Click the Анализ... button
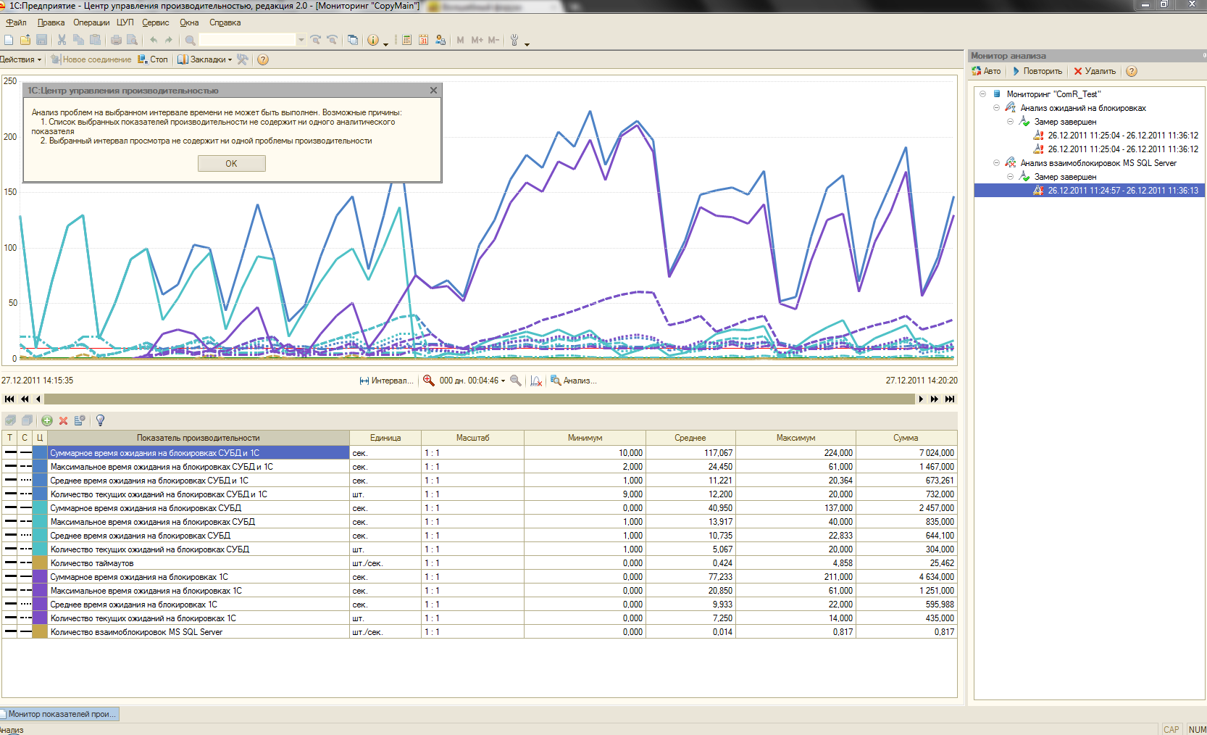Image resolution: width=1207 pixels, height=735 pixels. point(574,381)
